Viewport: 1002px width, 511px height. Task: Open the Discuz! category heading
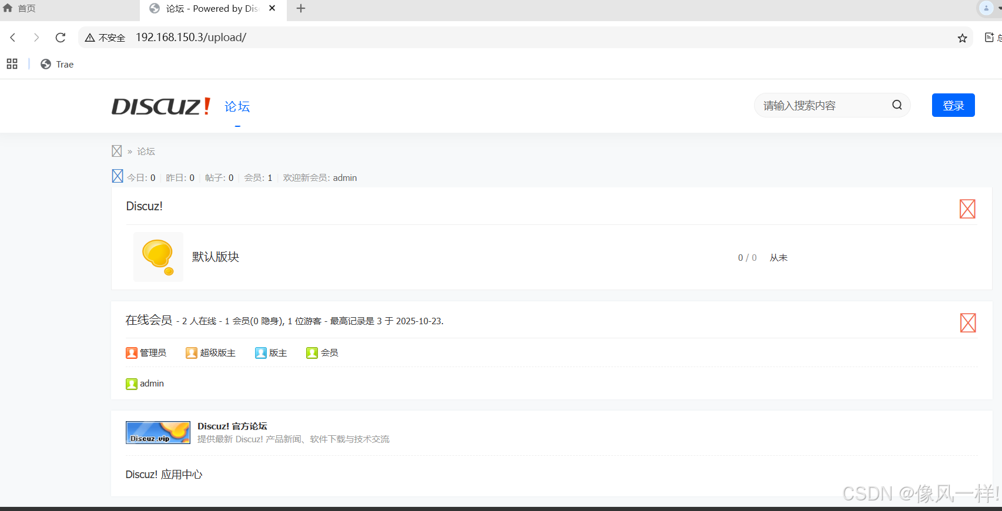pyautogui.click(x=144, y=206)
